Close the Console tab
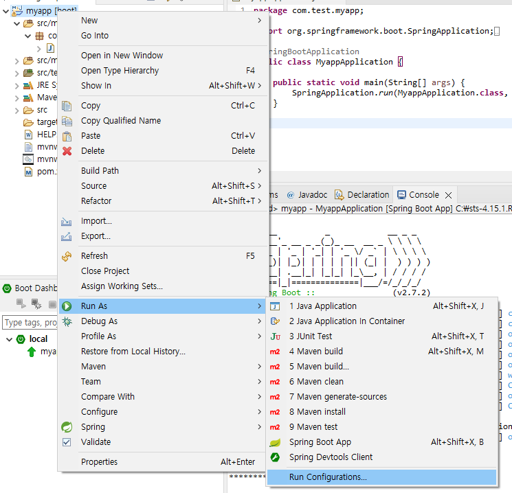The width and height of the screenshot is (512, 493). [448, 195]
